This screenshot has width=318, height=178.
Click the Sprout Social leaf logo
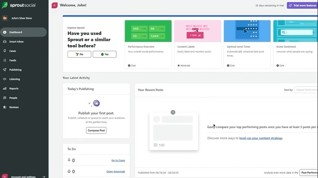tap(4, 5)
